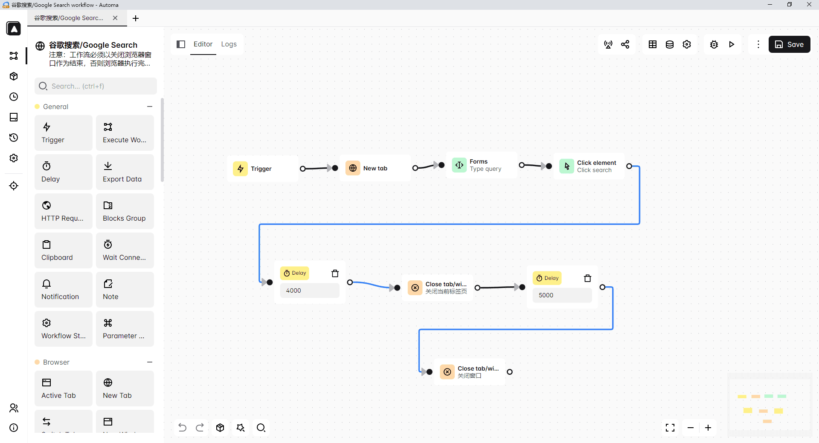Viewport: 819px width, 443px height.
Task: Open workflow storage database icon
Action: pos(670,44)
